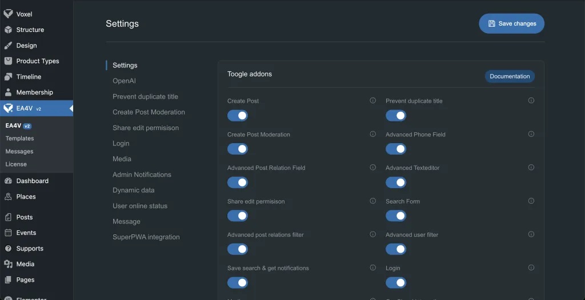Click the Membership user icon
This screenshot has height=300, width=585.
click(8, 92)
